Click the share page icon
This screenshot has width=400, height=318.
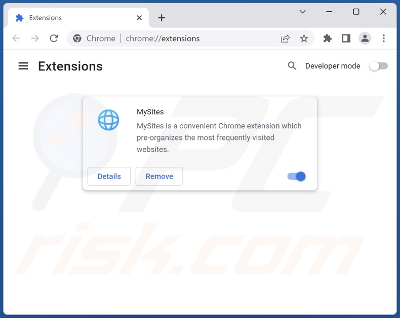(285, 39)
